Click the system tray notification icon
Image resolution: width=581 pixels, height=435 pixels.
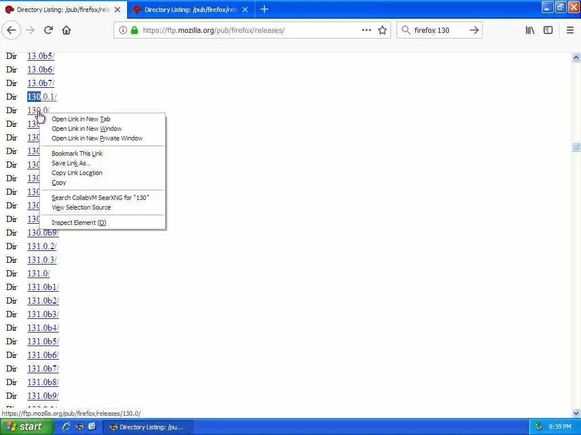[539, 427]
